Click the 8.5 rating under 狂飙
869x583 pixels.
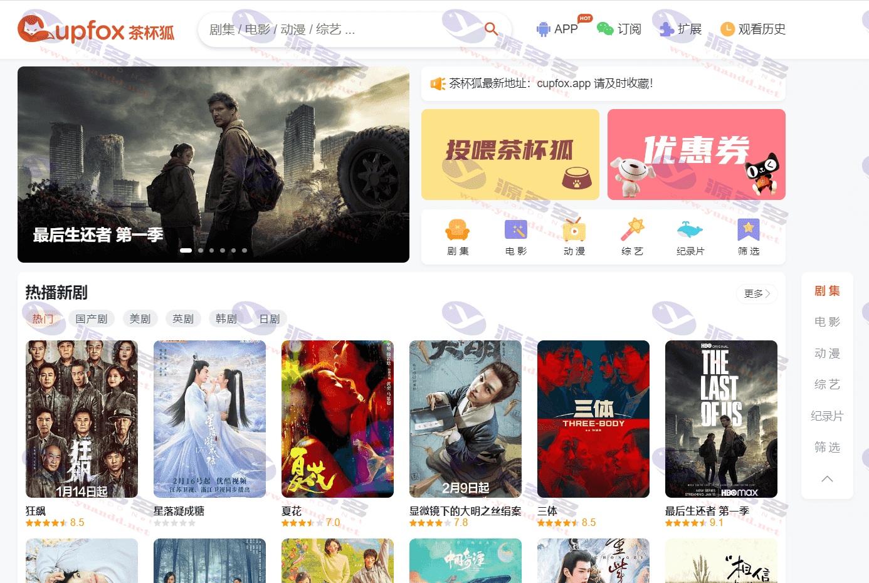coord(77,522)
